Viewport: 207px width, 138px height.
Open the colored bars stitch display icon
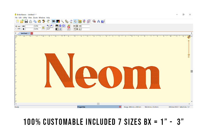click(58, 21)
